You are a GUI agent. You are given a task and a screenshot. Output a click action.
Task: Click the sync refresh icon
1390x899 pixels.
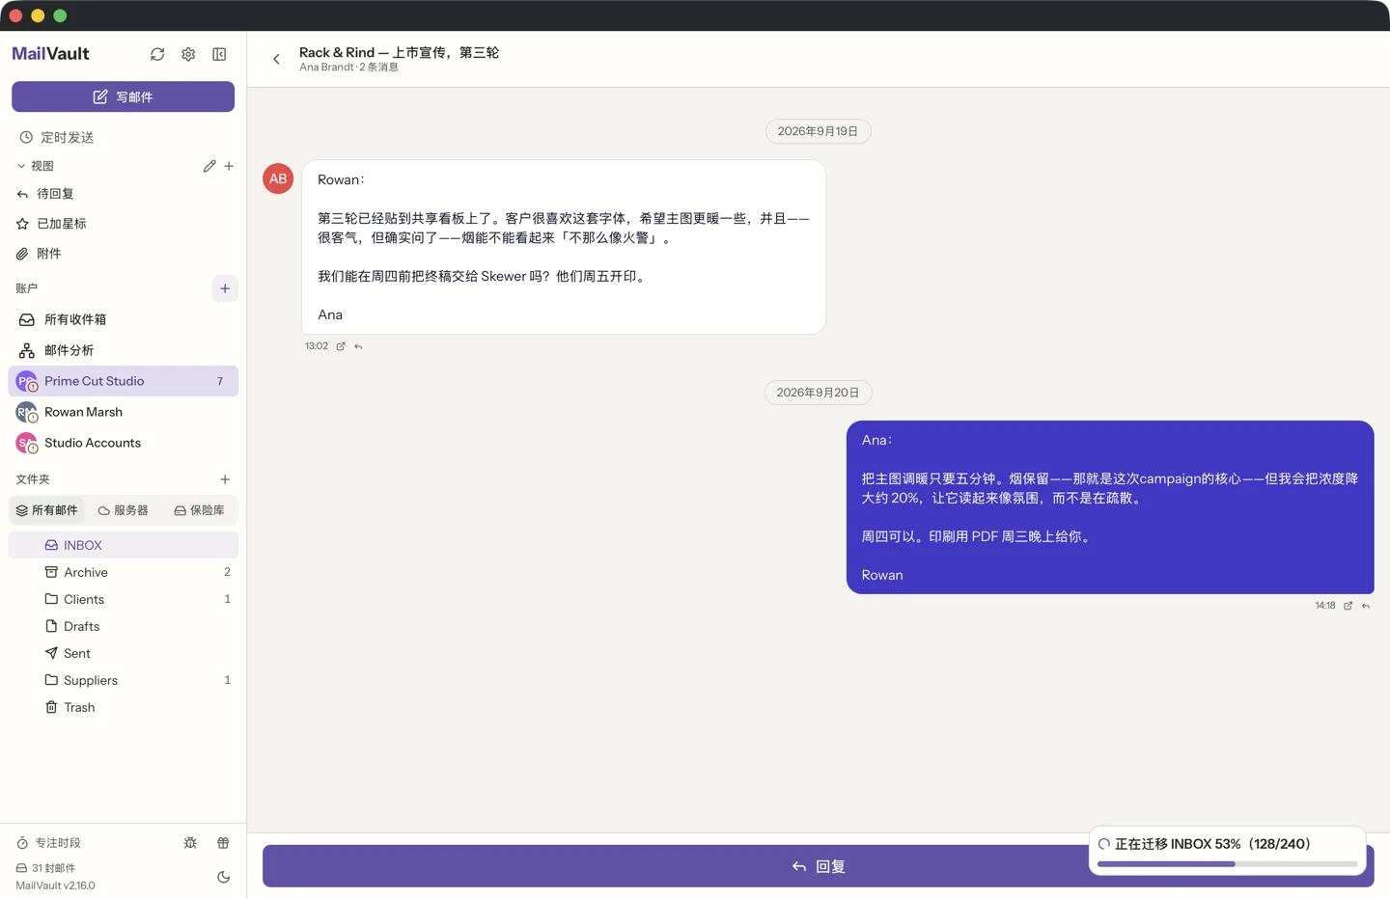pyautogui.click(x=157, y=54)
